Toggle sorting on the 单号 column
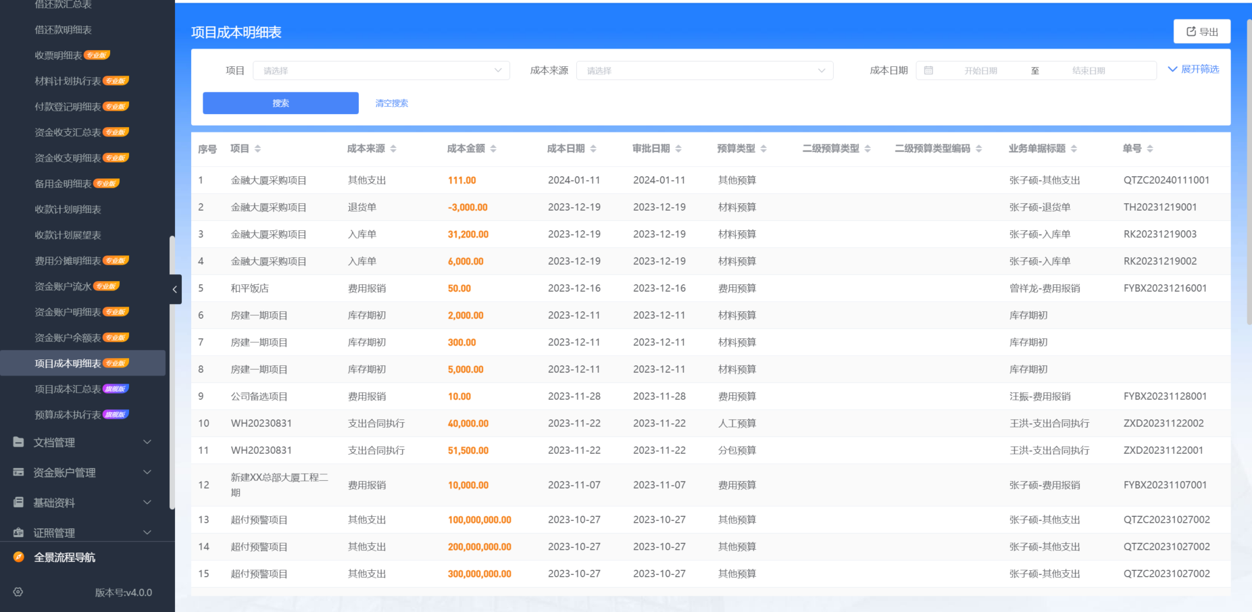1252x612 pixels. (1150, 148)
